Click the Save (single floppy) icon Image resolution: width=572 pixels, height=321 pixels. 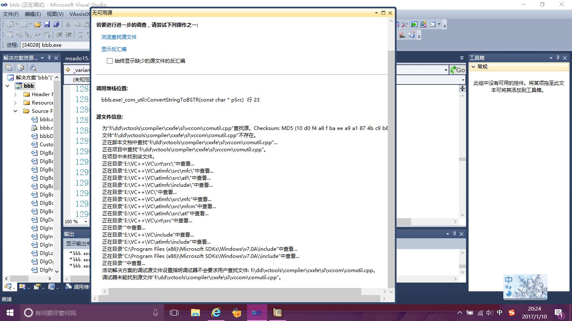pos(47,24)
